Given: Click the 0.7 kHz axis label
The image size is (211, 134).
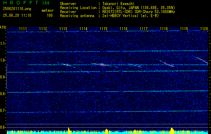Looking at the screenshot, I should tap(3, 111).
